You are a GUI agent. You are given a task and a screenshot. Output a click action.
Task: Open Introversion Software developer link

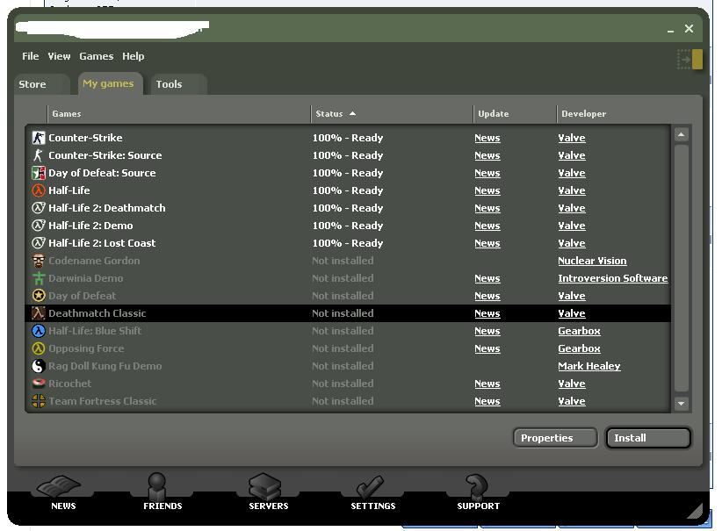(613, 278)
